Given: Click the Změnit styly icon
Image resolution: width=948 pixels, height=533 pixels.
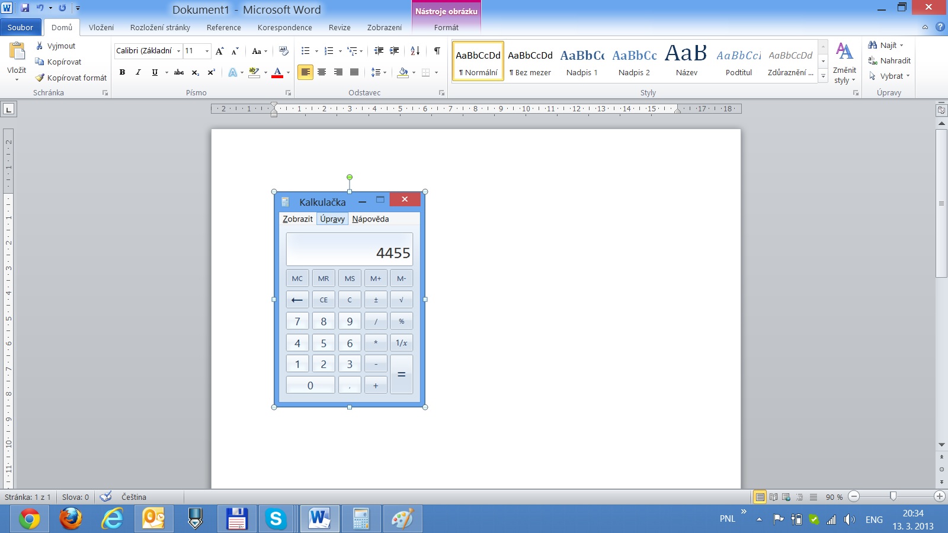Looking at the screenshot, I should click(844, 52).
